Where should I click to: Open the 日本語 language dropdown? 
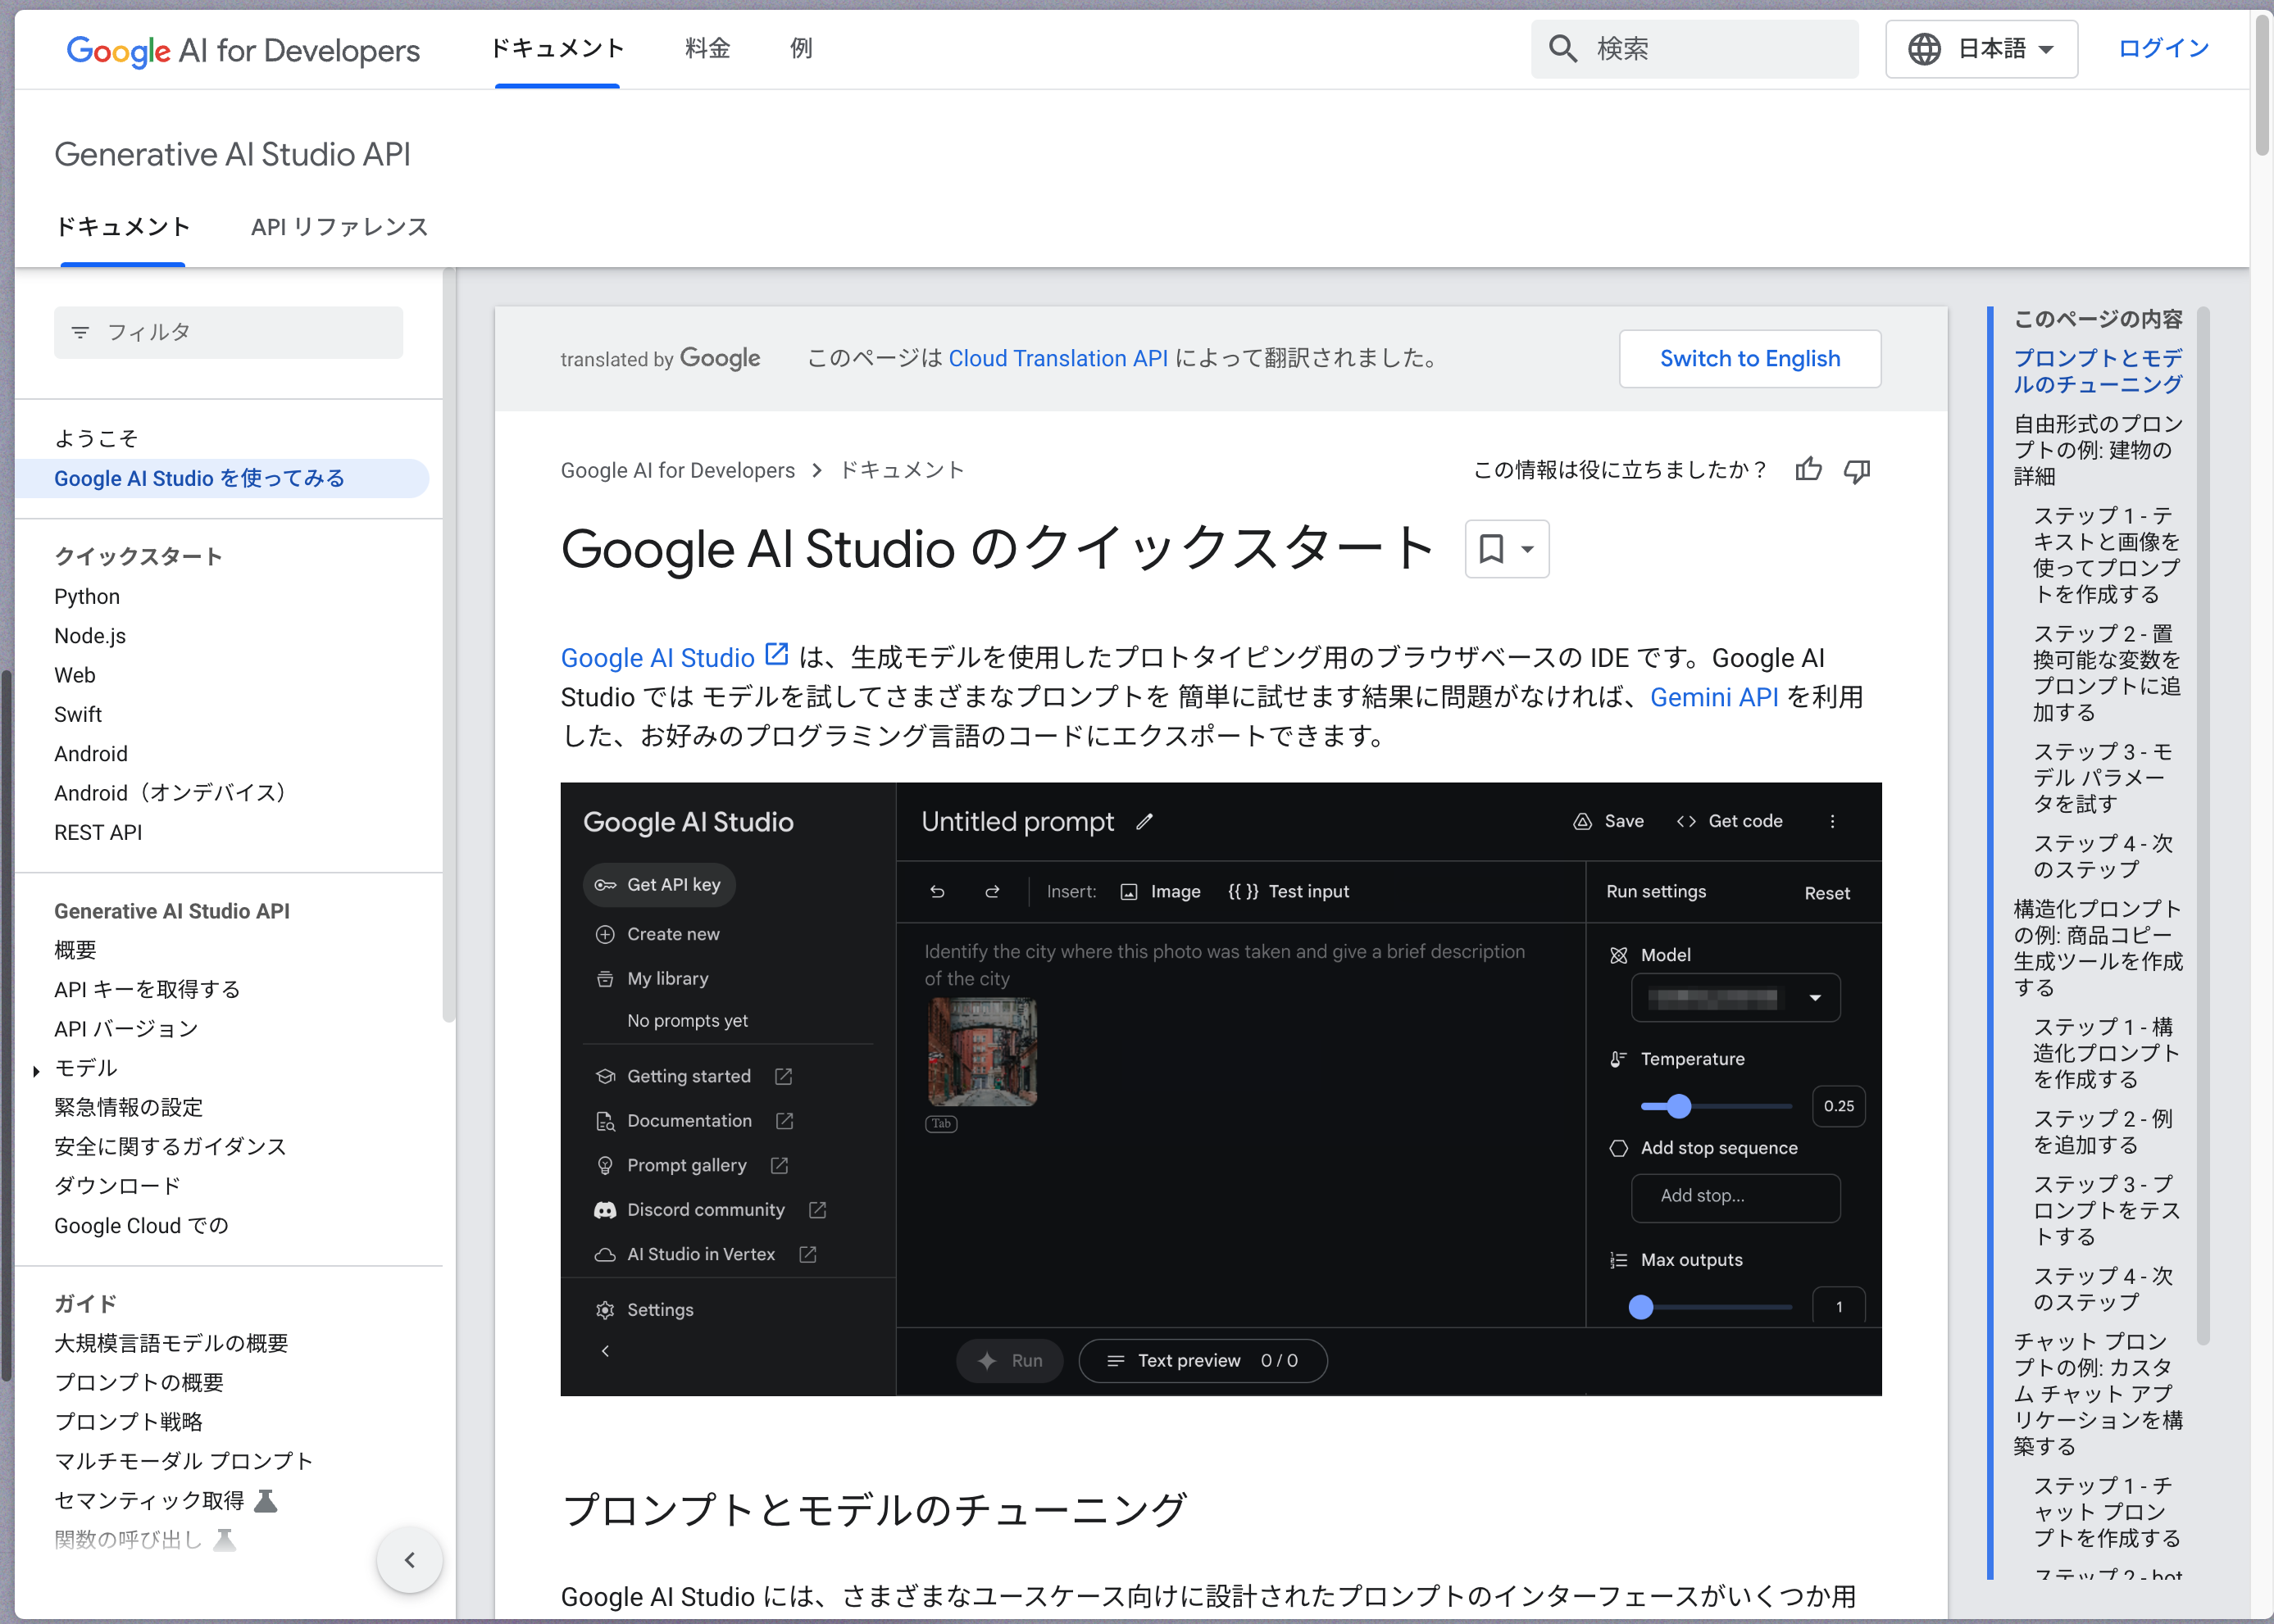coord(1982,49)
